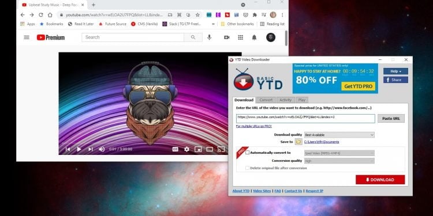Click the video URL field in YTD

point(305,119)
